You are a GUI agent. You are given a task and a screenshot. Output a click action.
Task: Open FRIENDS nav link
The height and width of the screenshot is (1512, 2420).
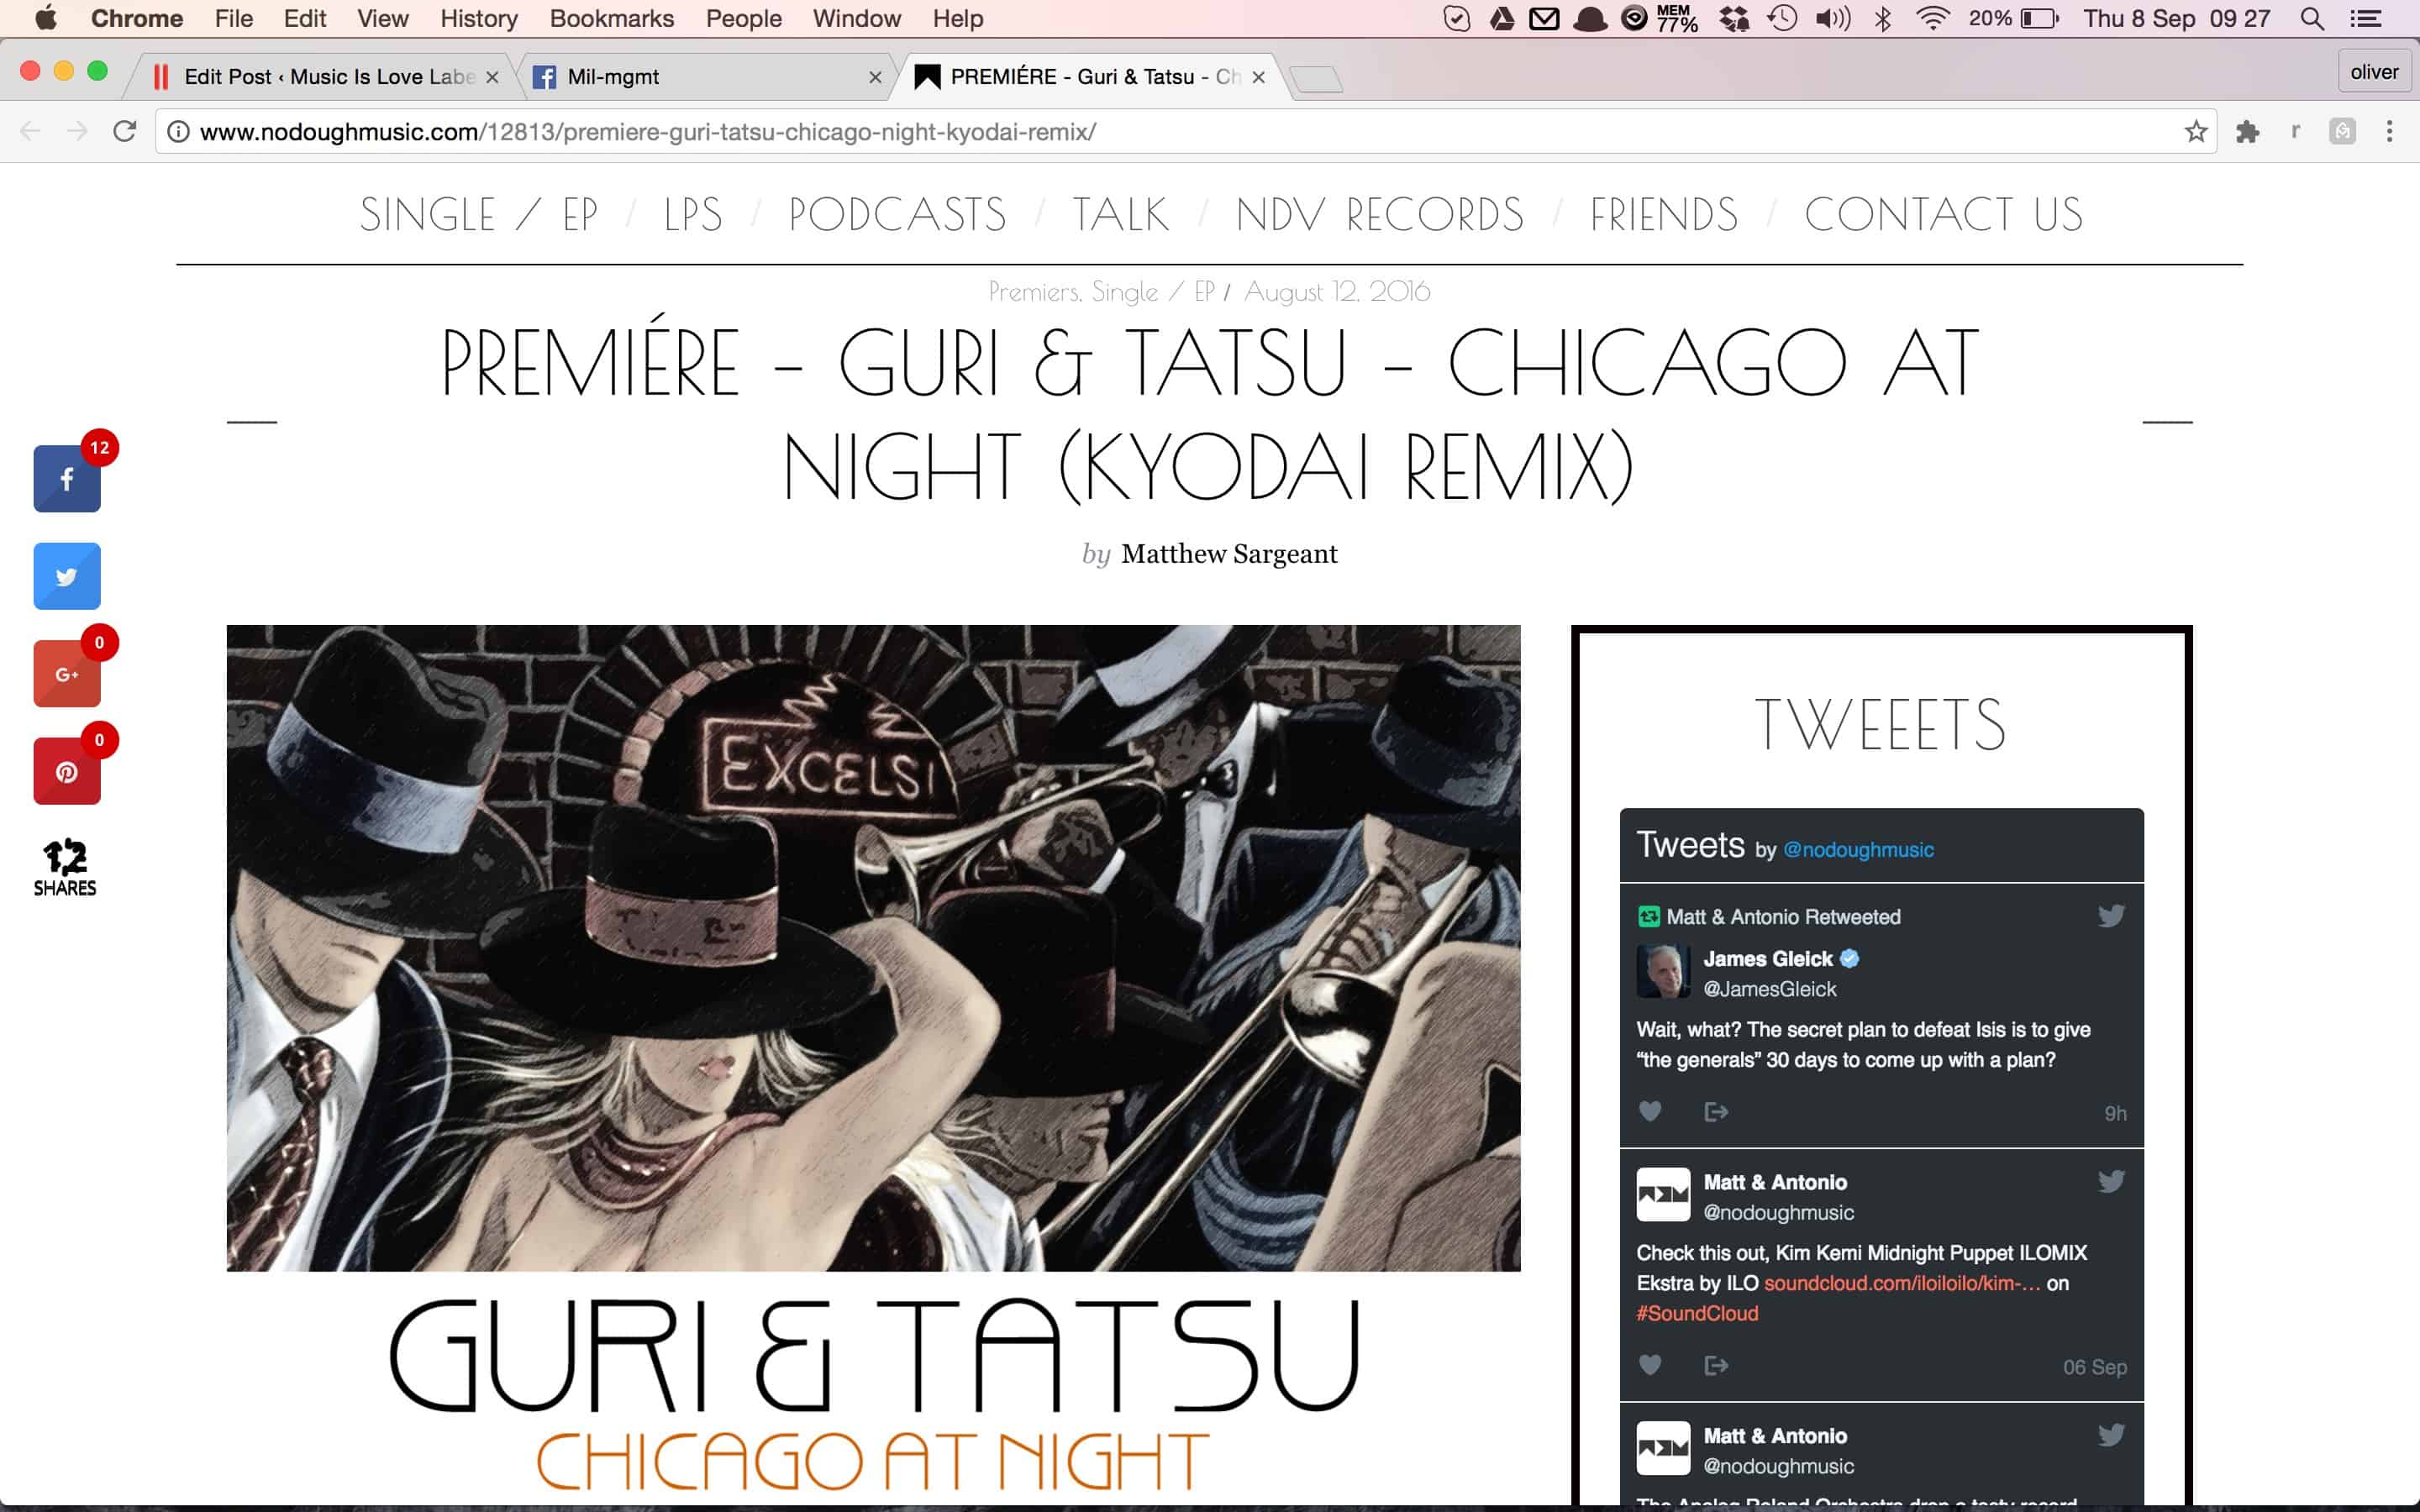click(x=1664, y=214)
